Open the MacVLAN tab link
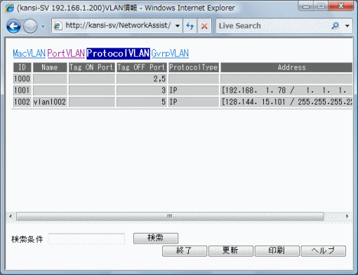 29,53
